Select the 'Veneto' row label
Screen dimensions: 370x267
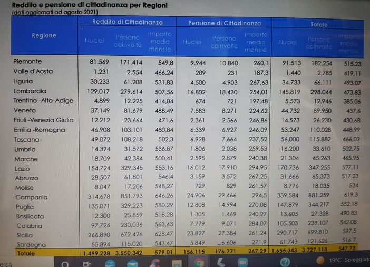[25, 110]
